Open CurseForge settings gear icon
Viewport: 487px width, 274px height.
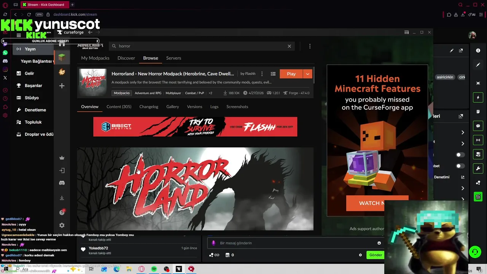click(x=62, y=225)
